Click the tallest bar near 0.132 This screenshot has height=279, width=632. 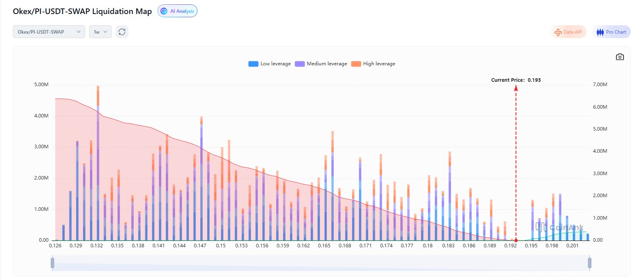click(98, 160)
